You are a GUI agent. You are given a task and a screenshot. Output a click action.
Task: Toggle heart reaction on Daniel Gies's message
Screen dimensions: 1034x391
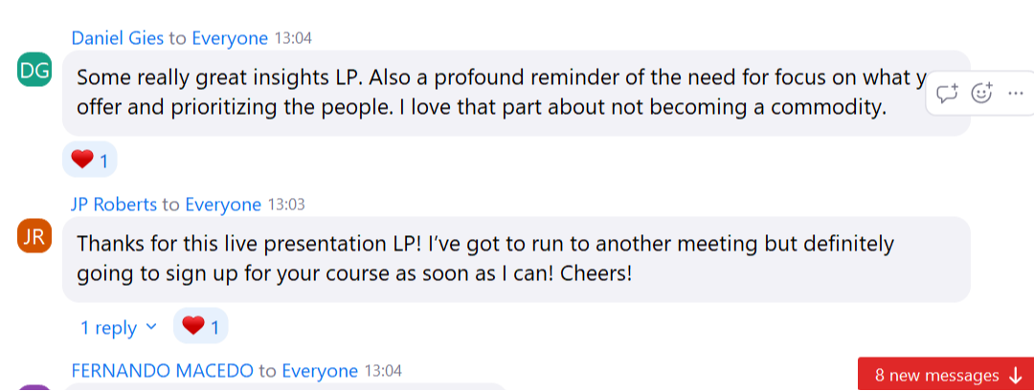pos(90,160)
